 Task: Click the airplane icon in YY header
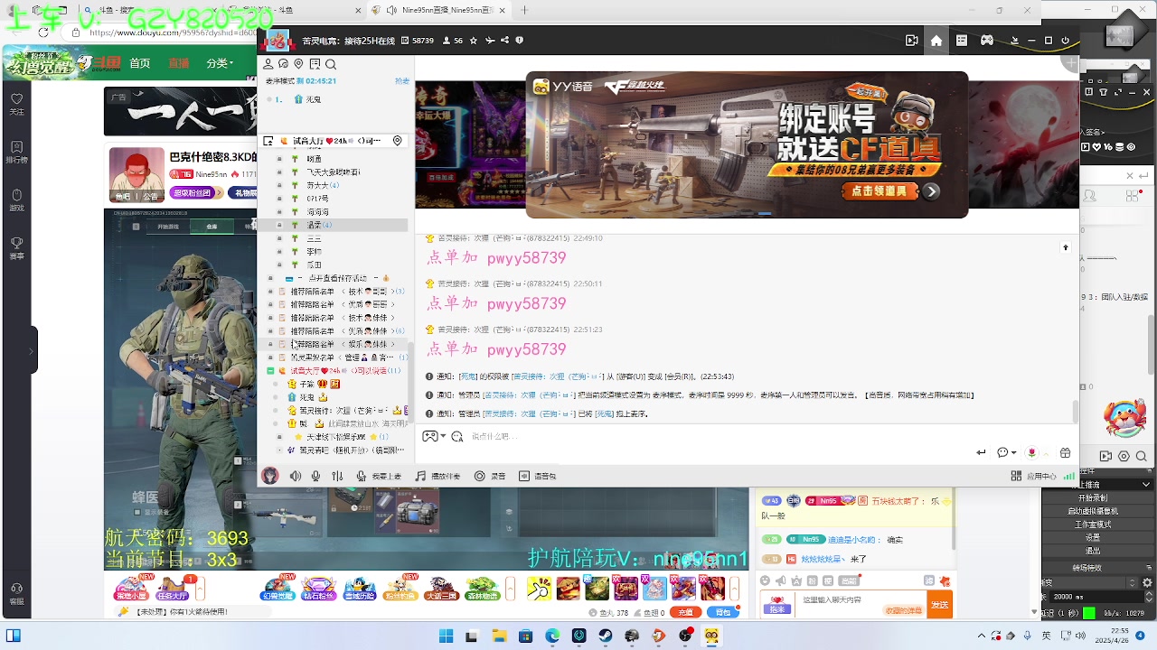[x=490, y=41]
